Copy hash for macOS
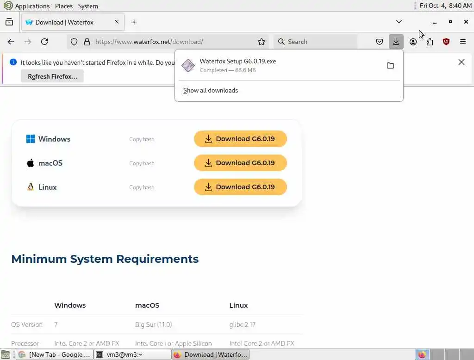The height and width of the screenshot is (360, 474). click(x=142, y=163)
